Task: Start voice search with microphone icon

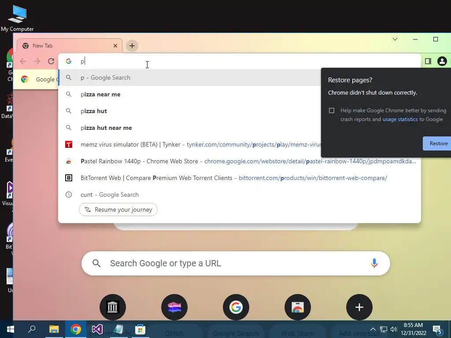Action: point(374,263)
